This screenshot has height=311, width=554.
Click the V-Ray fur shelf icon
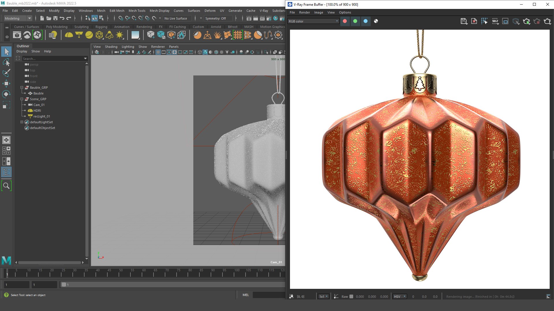(x=218, y=35)
